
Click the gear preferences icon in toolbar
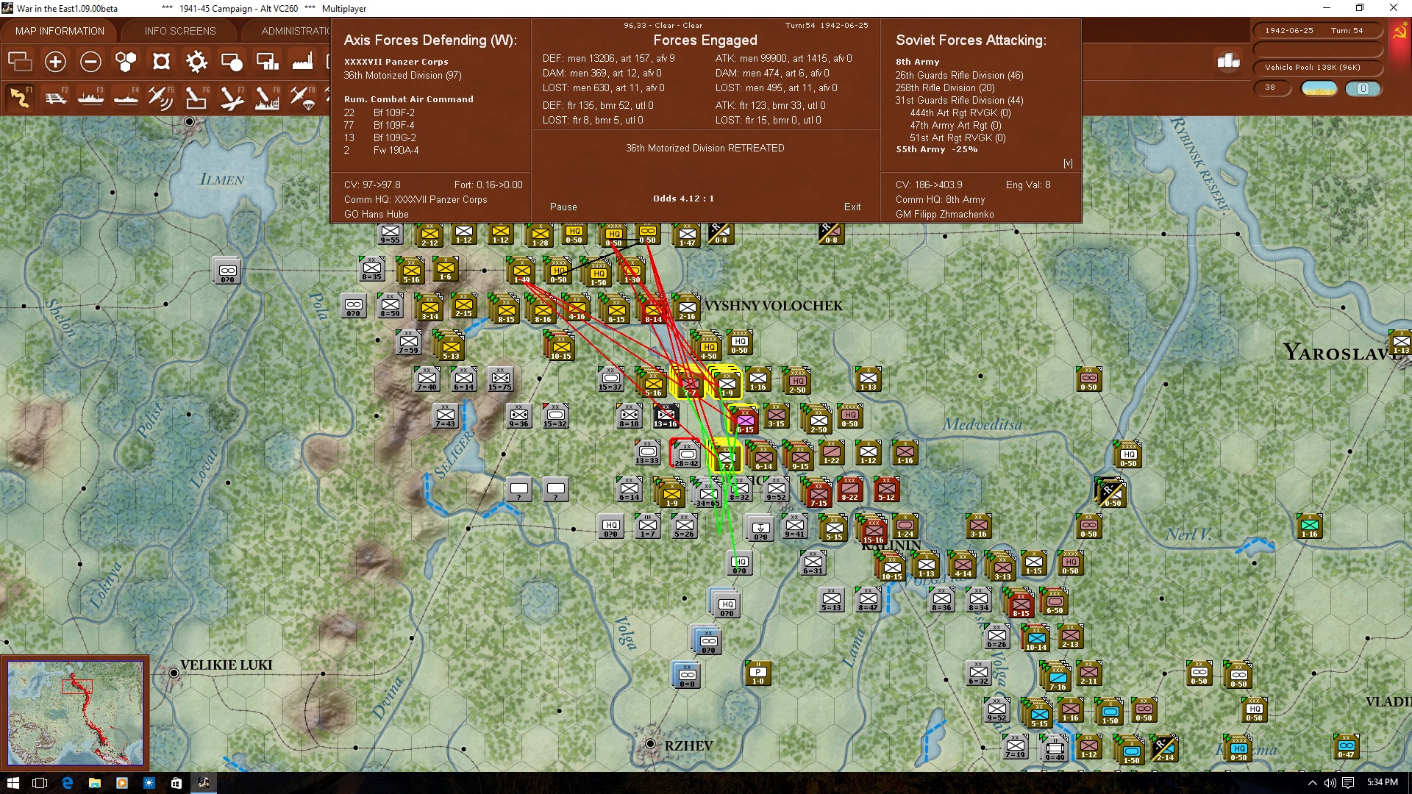tap(196, 62)
